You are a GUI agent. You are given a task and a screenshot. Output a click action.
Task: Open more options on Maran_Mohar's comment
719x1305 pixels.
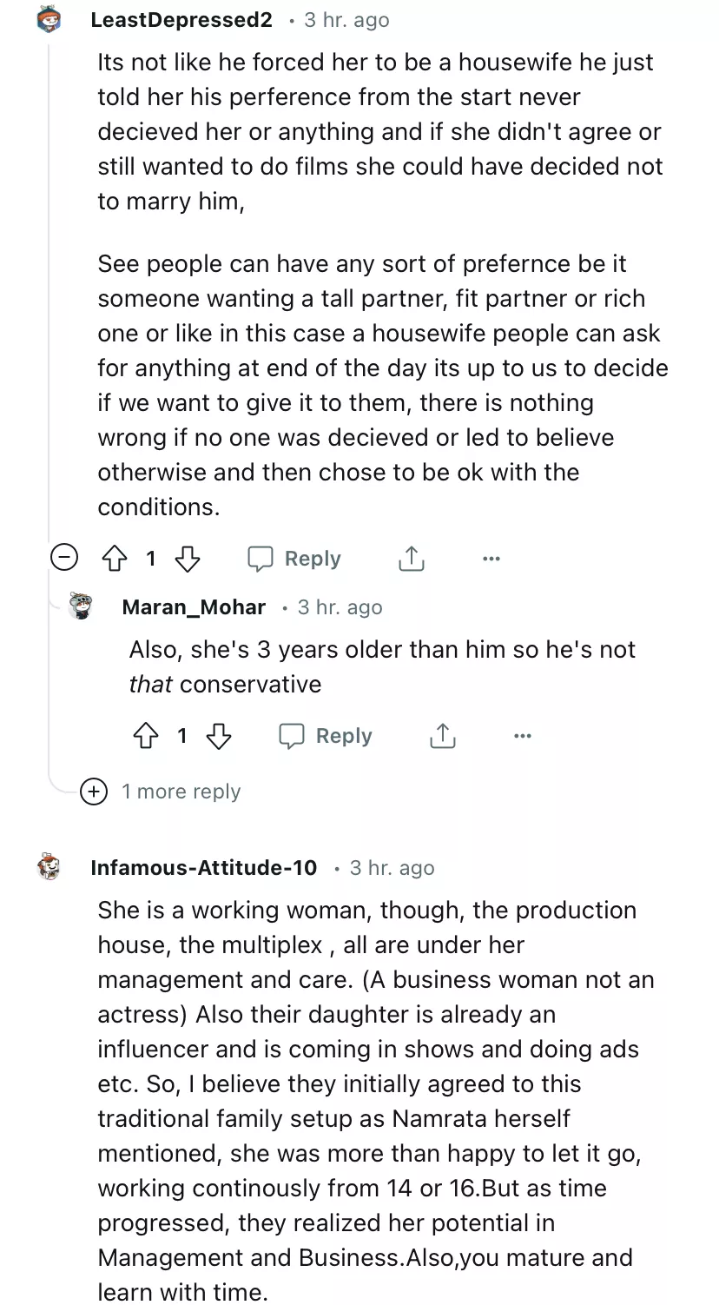point(522,736)
